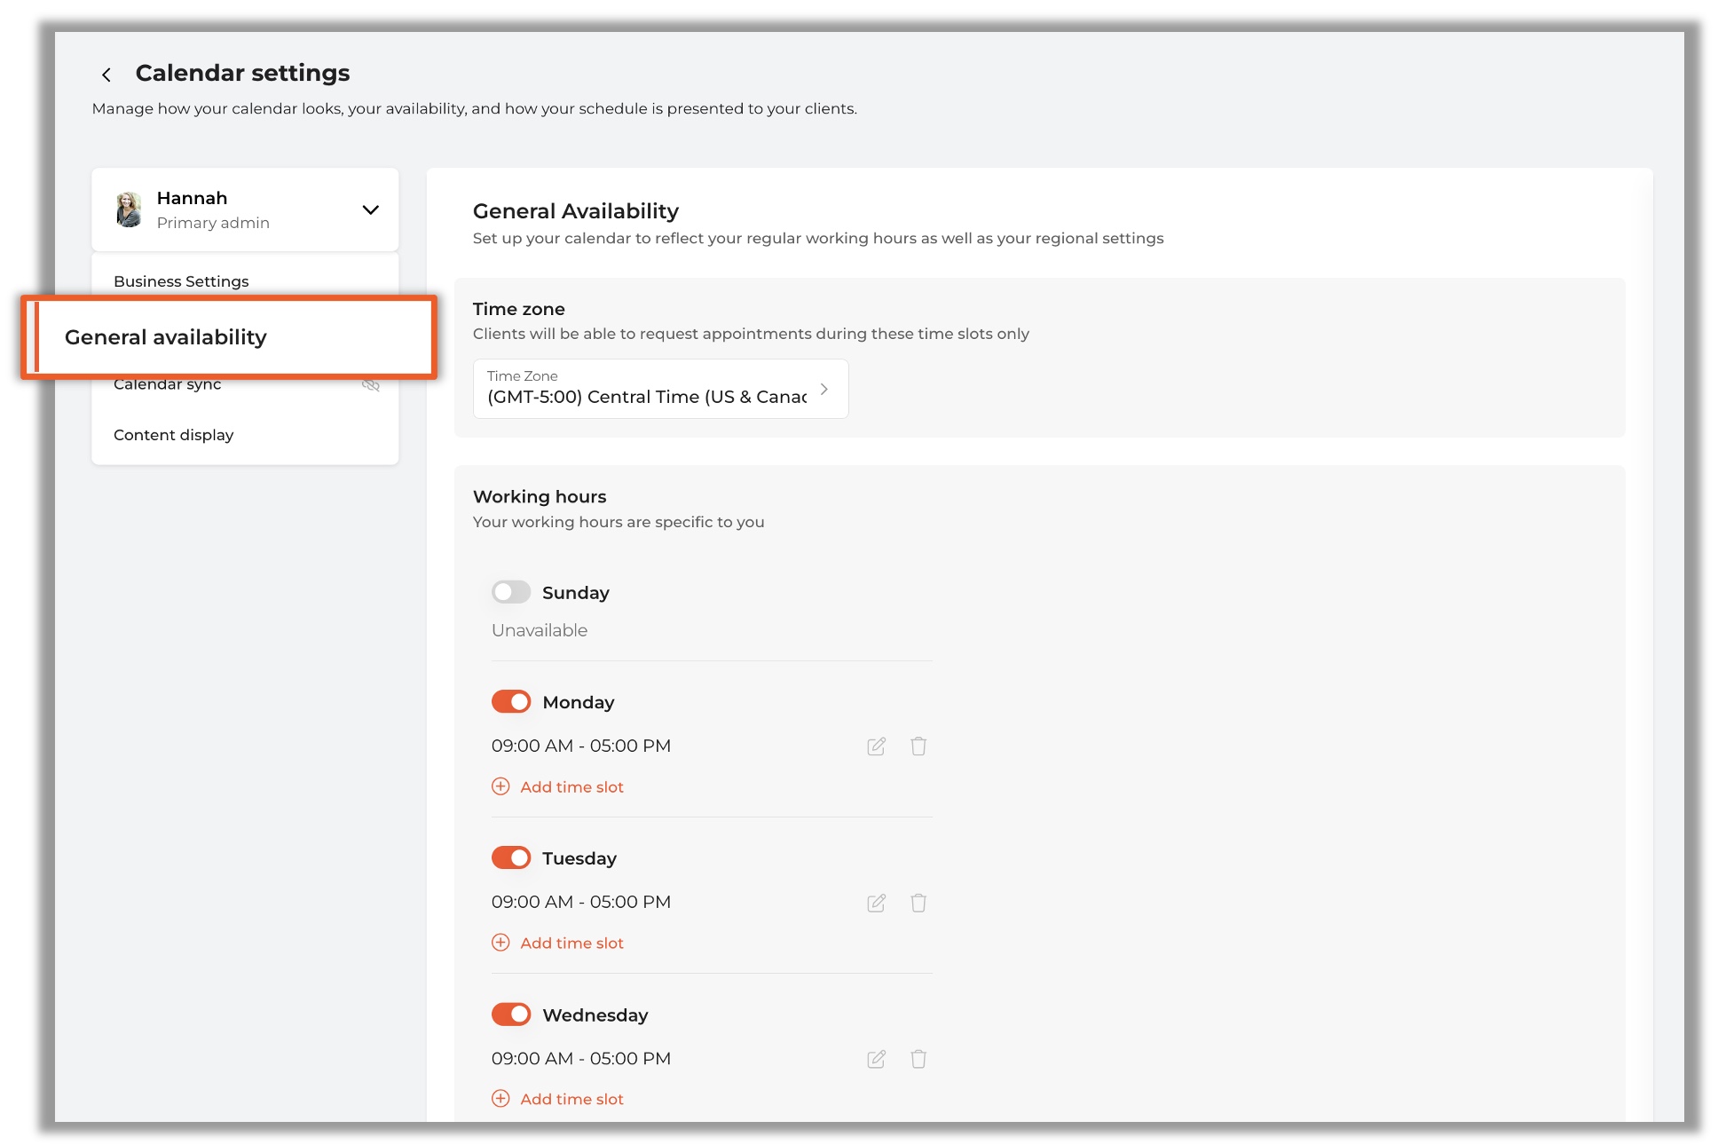Click the General Availability heading
The image size is (1718, 1145).
[x=576, y=211]
